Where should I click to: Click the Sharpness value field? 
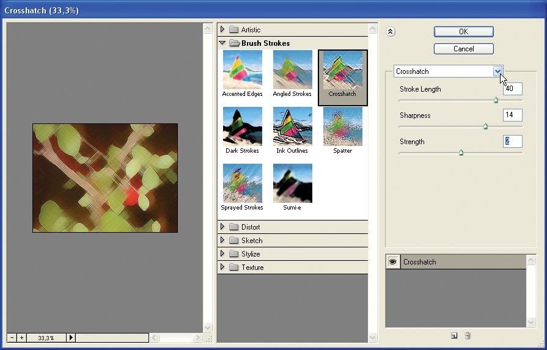click(x=512, y=115)
